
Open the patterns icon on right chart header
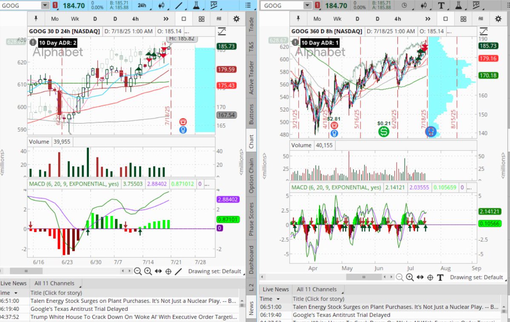(x=476, y=5)
